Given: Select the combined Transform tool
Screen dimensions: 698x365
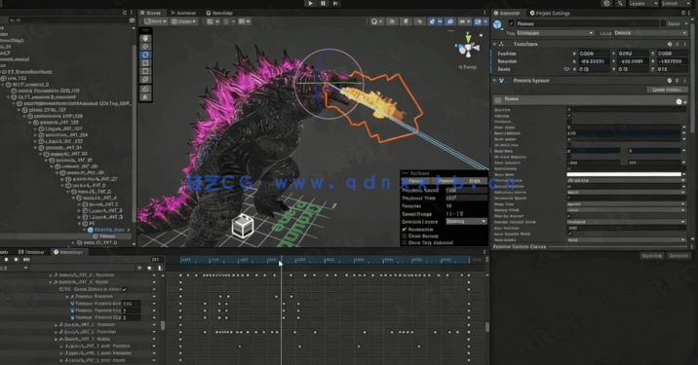Looking at the screenshot, I should pos(145,80).
